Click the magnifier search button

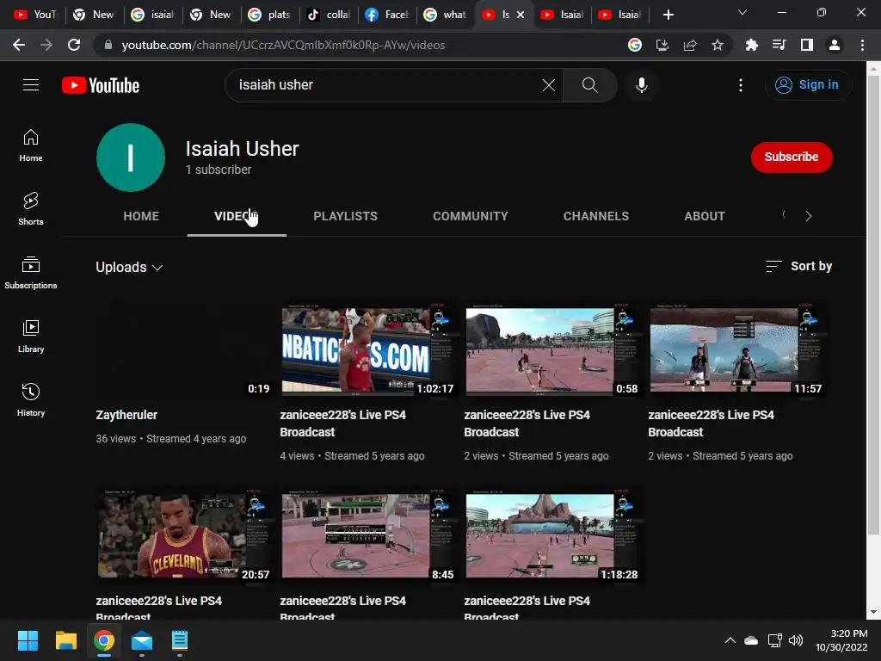tap(589, 85)
